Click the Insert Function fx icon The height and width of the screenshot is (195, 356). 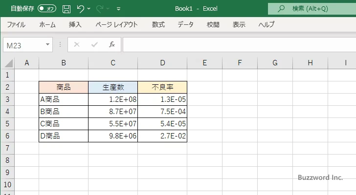tap(111, 44)
